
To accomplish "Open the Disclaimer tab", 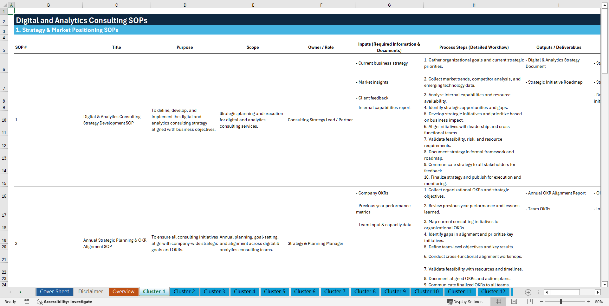I will 90,292.
